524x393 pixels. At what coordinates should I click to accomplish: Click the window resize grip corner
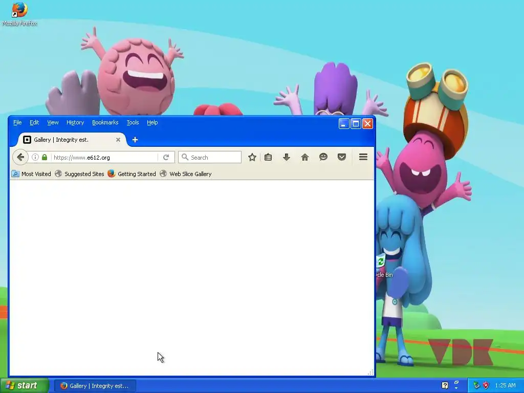click(370, 373)
